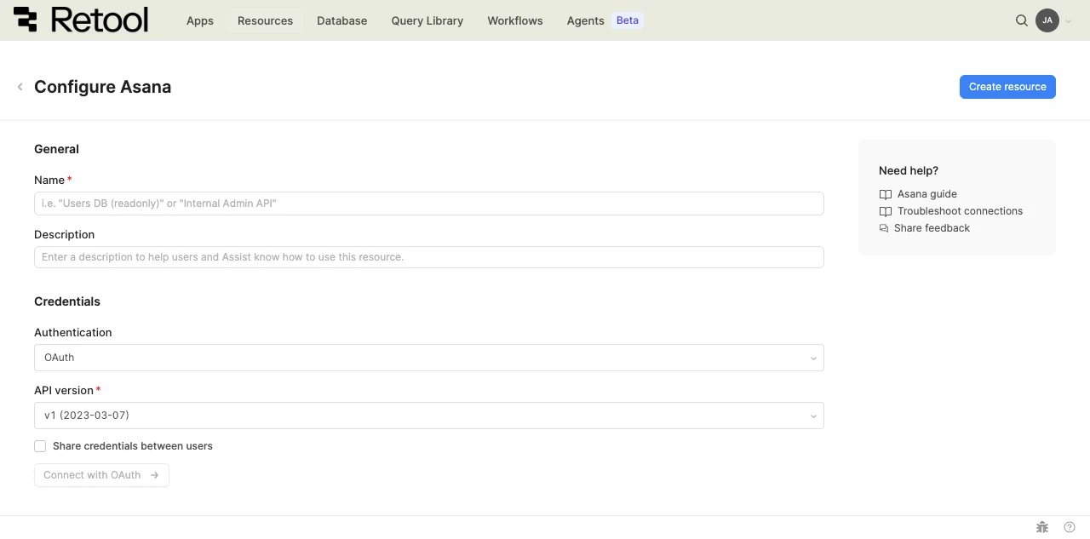1090x539 pixels.
Task: Focus the Name input field
Action: (x=429, y=204)
